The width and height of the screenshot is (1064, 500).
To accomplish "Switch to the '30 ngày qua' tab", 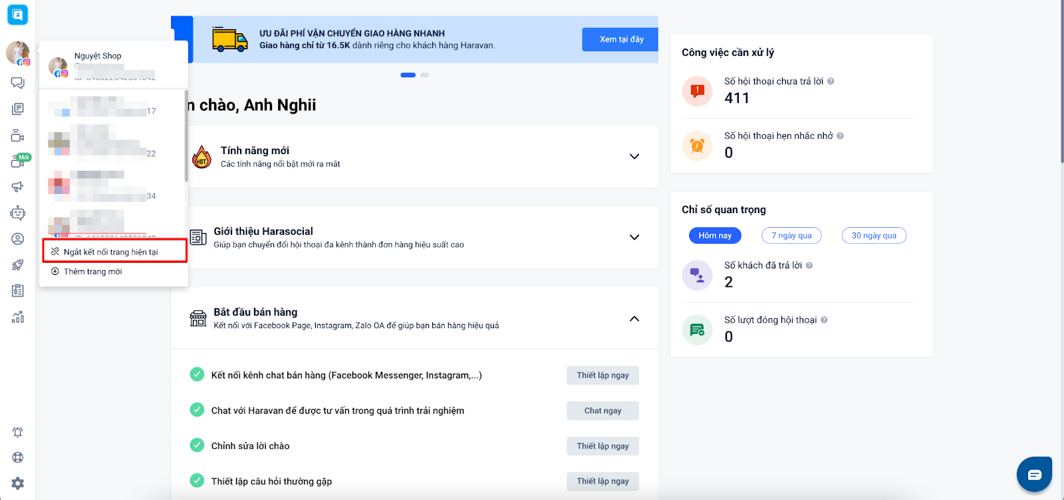I will (x=874, y=236).
